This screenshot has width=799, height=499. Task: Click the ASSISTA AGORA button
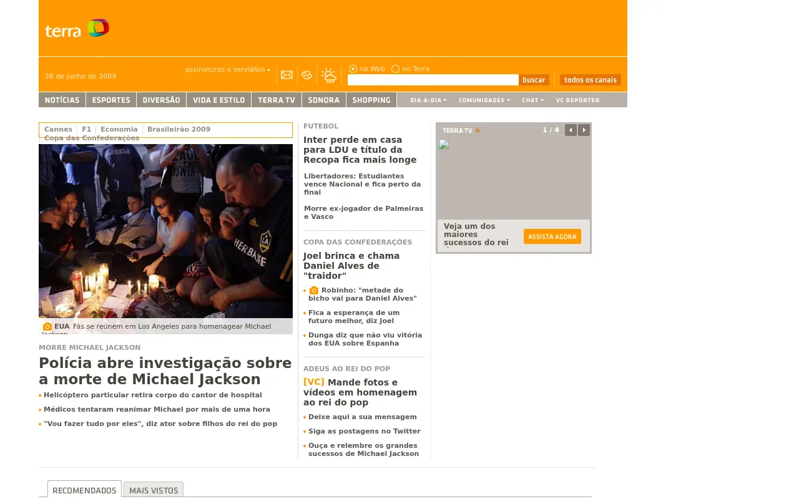[x=552, y=236]
